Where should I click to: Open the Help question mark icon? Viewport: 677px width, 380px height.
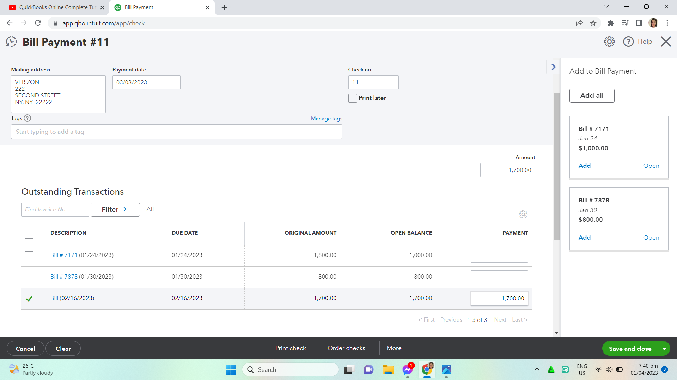click(628, 42)
